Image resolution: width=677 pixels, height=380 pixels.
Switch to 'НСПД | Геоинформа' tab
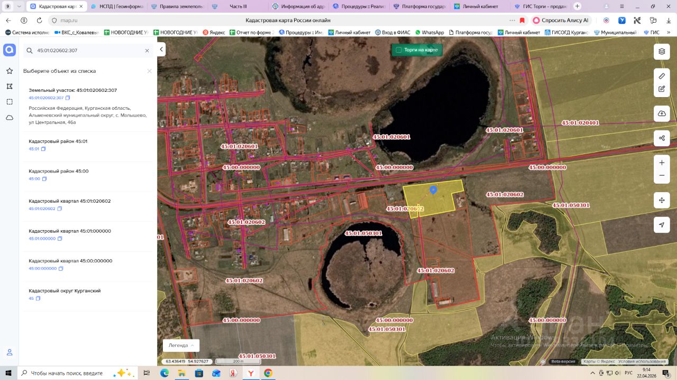[117, 6]
